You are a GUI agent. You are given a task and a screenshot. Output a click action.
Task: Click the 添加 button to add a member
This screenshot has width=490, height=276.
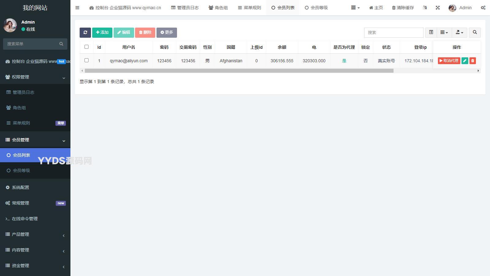[x=102, y=33]
